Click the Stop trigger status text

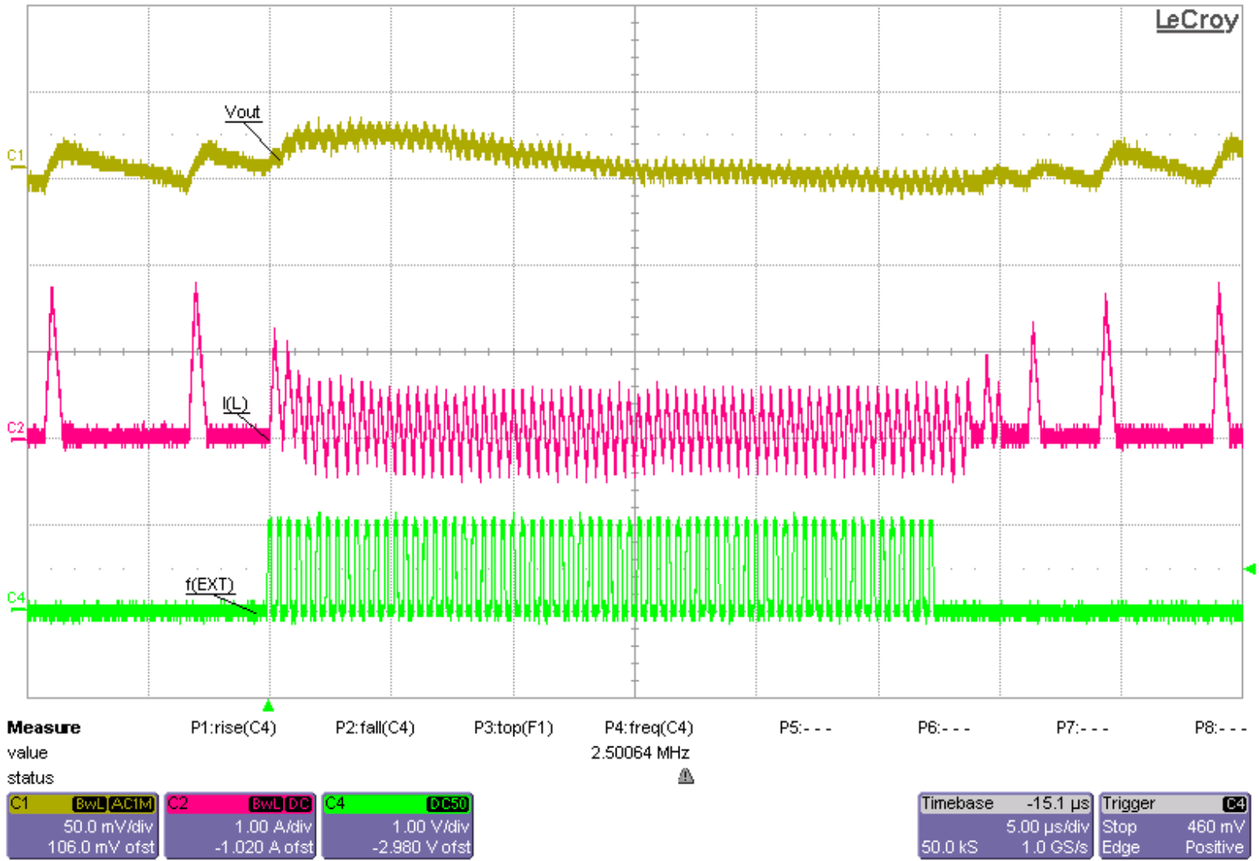(x=1121, y=827)
